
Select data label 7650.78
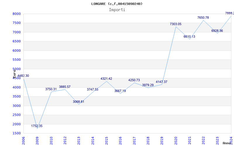pos(203,18)
